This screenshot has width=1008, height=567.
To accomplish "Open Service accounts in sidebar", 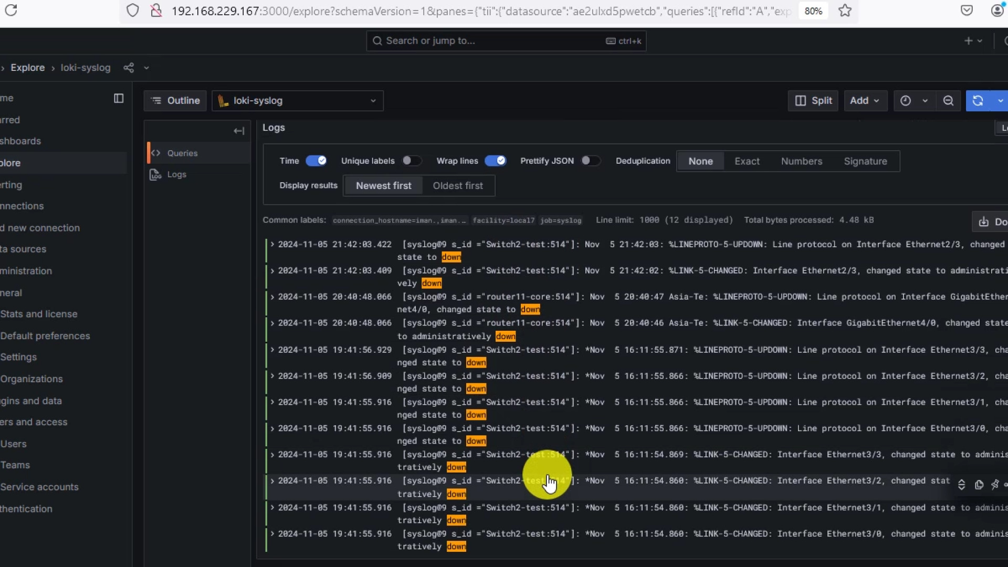I will pyautogui.click(x=39, y=487).
